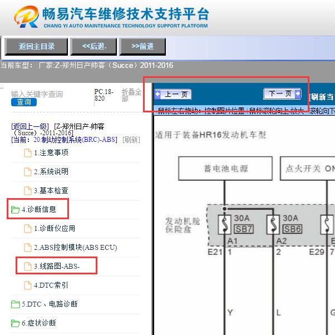
Task: Click the 点火开关 ON box in the diagram
Action: [308, 169]
